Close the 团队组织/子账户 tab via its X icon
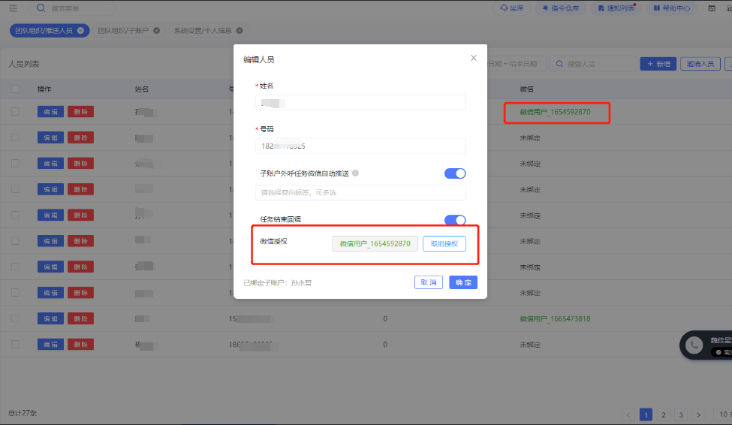Screen dimensions: 732x425 coord(156,31)
